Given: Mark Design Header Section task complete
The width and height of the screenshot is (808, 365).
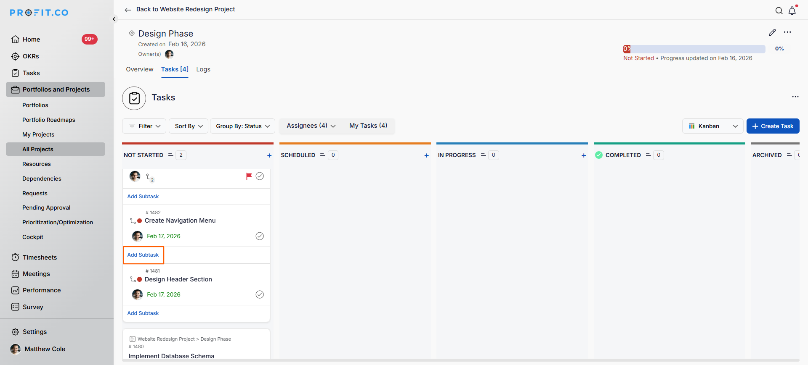Looking at the screenshot, I should (x=260, y=294).
